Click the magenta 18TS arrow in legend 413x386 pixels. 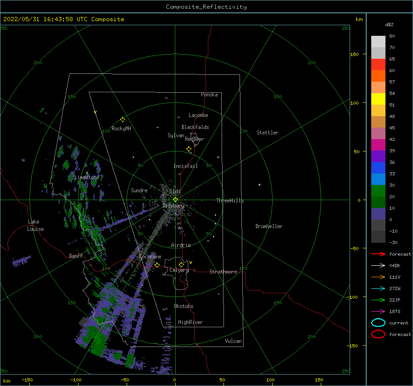point(378,312)
